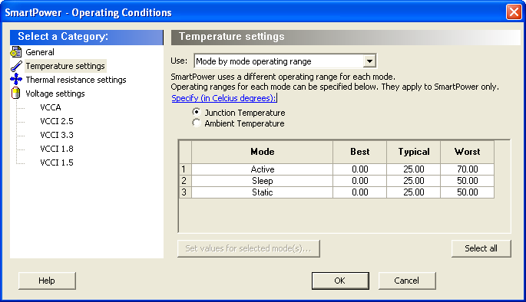This screenshot has height=302, width=526.
Task: Open the Use operating range dropdown arrow
Action: pyautogui.click(x=369, y=61)
